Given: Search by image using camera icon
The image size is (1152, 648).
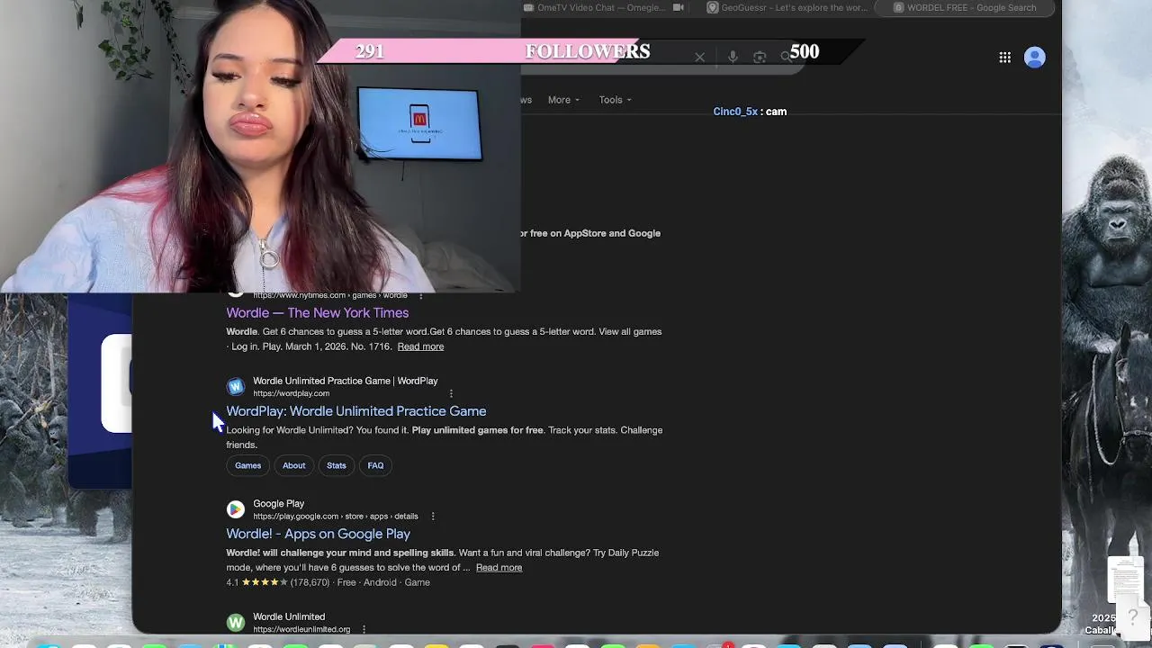Looking at the screenshot, I should pos(760,58).
